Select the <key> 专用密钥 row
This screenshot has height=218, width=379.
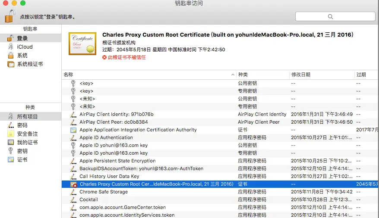220,91
